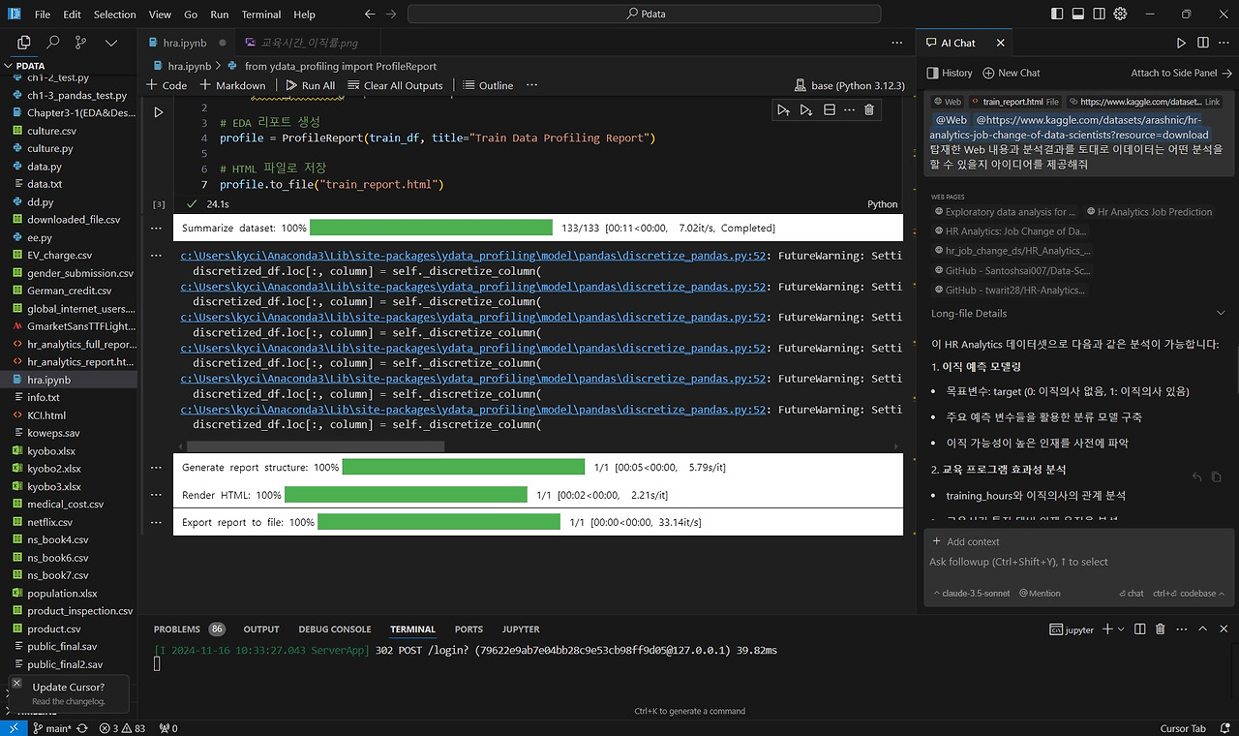Toggle AI pane layout icon
1239x736 pixels.
coord(1099,14)
